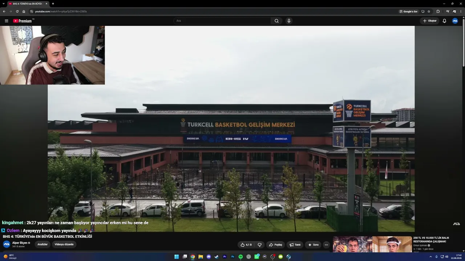The image size is (465, 261).
Task: Open WhatsApp from the taskbar
Action: pyautogui.click(x=256, y=257)
